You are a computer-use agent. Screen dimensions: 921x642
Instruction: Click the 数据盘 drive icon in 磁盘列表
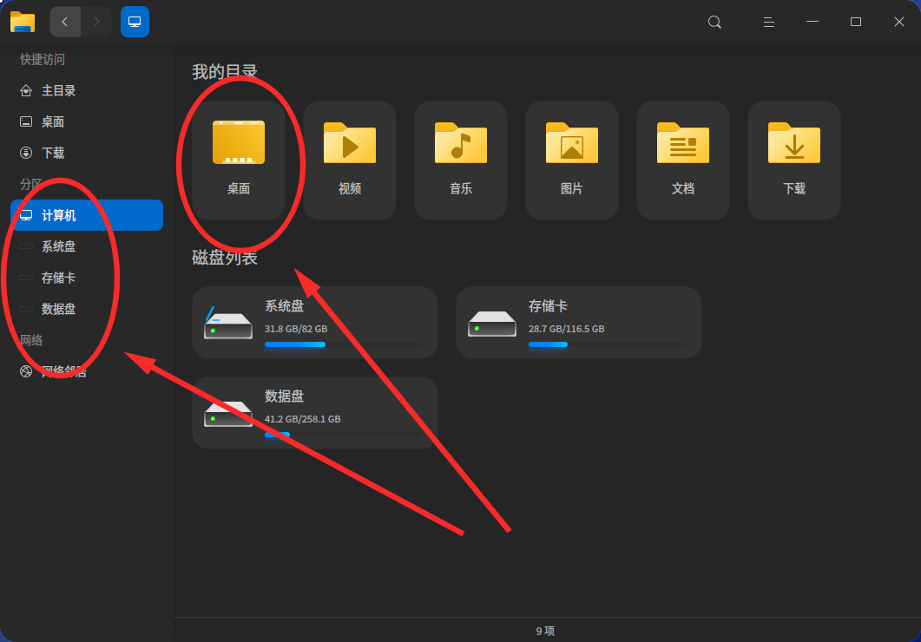click(x=228, y=414)
